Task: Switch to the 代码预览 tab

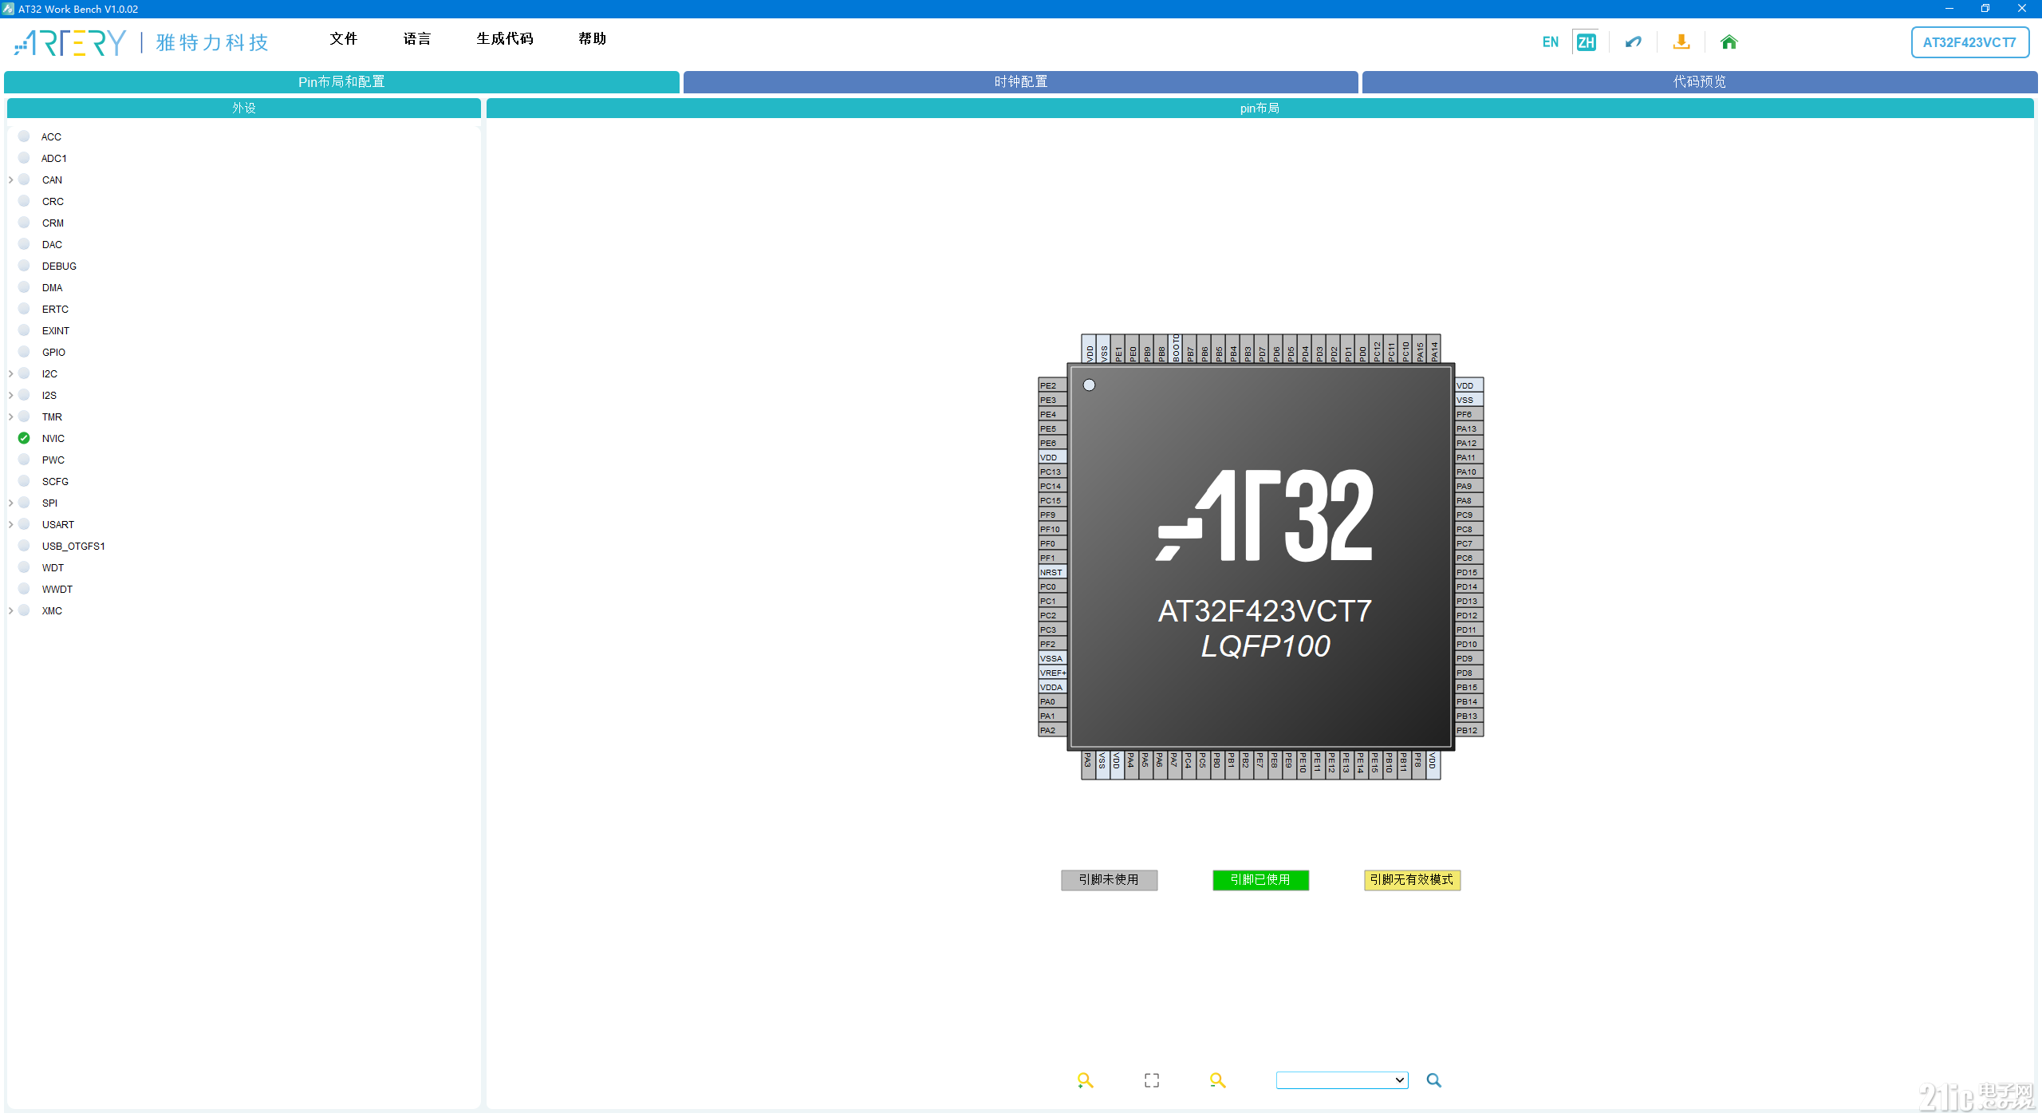Action: [1700, 81]
